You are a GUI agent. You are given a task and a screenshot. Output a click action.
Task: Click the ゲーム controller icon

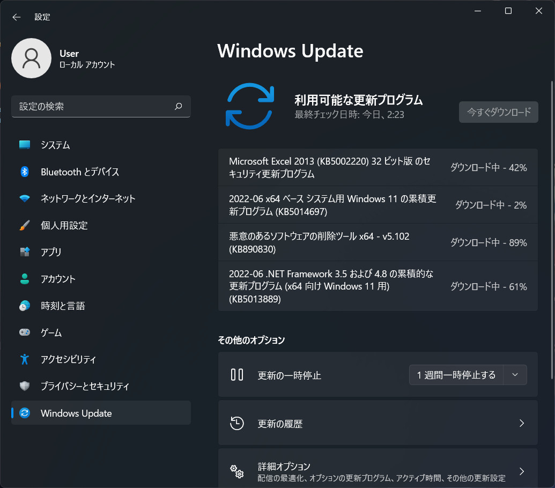pyautogui.click(x=25, y=332)
